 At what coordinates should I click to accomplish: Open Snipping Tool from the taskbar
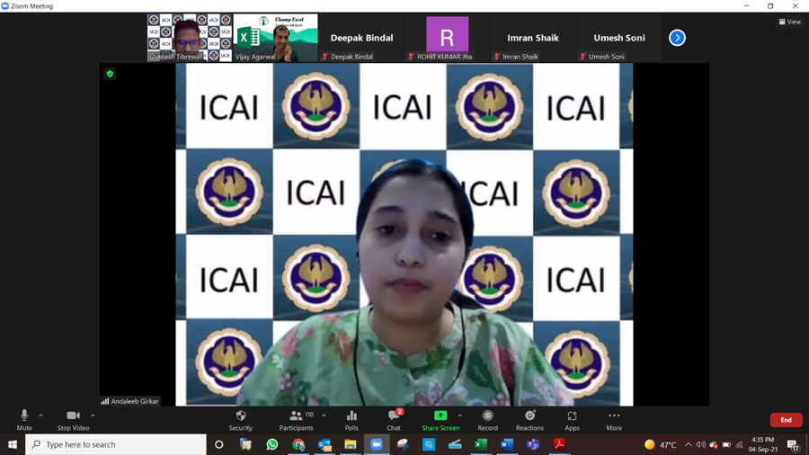click(403, 444)
